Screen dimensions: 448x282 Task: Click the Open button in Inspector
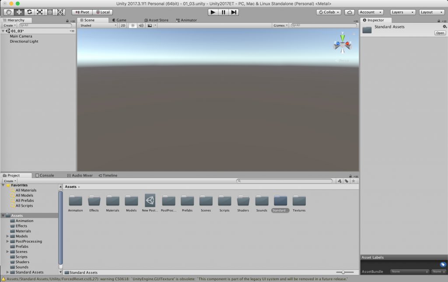pyautogui.click(x=440, y=33)
